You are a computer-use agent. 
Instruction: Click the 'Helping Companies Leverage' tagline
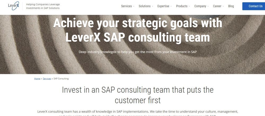43,4
